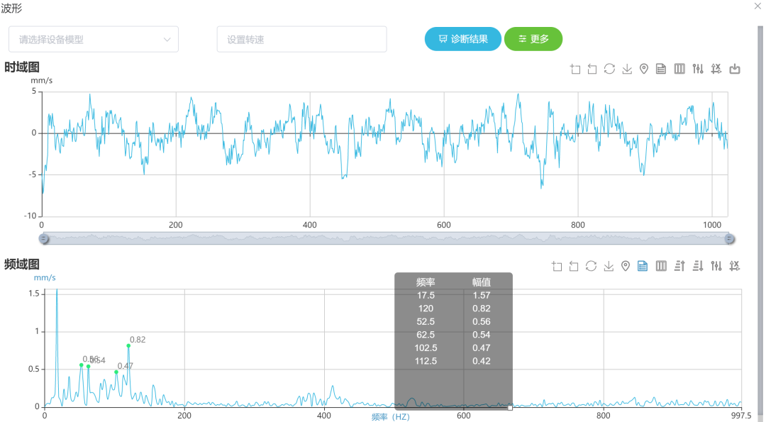Image resolution: width=766 pixels, height=422 pixels.
Task: Click the 诊断结果 button
Action: (x=462, y=39)
